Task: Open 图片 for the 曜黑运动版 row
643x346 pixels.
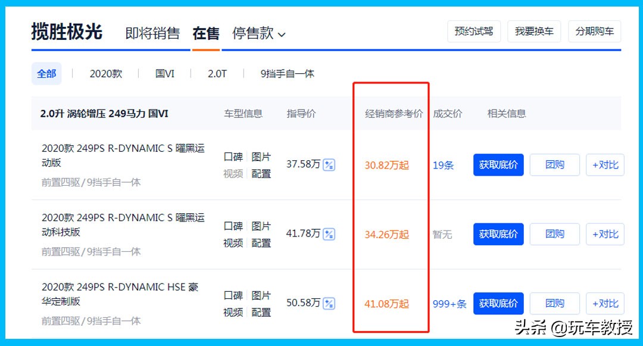Action: (261, 157)
